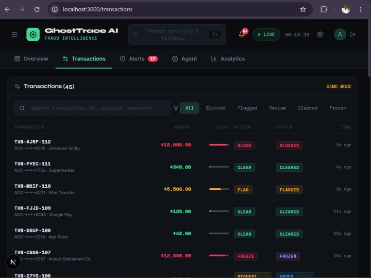Viewport: 371px width, 278px height.
Task: Click the Transactions header swap icon
Action: pos(17,86)
